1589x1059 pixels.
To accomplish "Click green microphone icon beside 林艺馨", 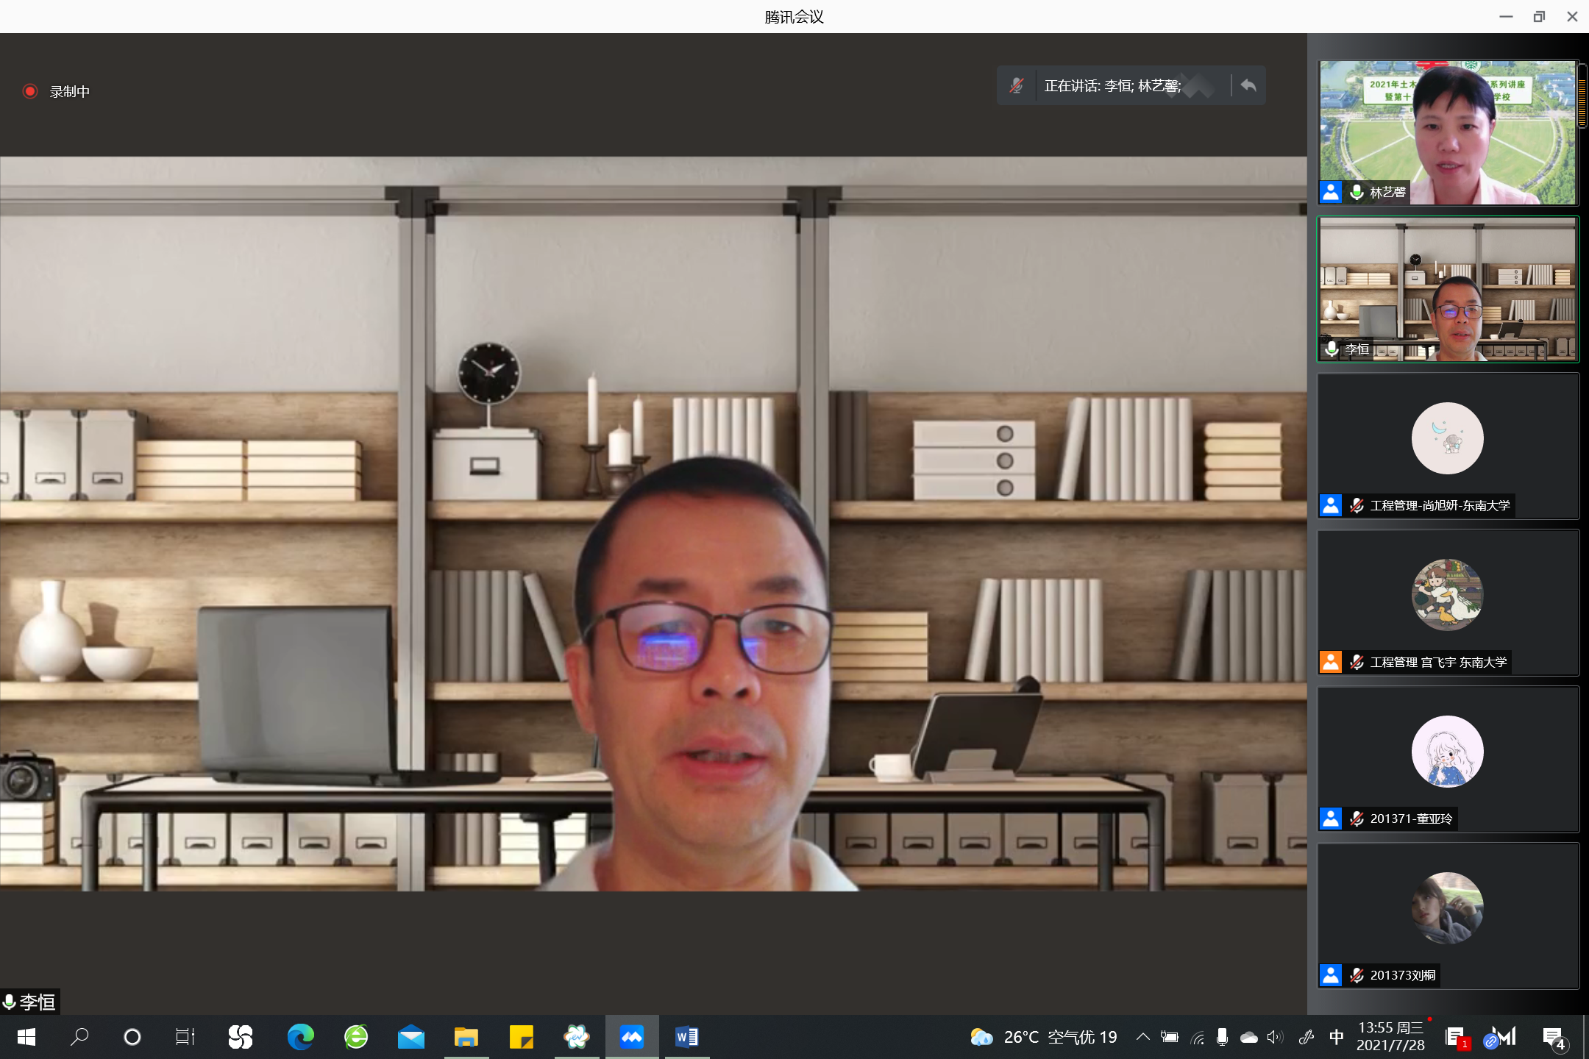I will (1357, 192).
